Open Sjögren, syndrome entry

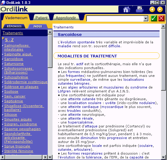click(x=21, y=124)
